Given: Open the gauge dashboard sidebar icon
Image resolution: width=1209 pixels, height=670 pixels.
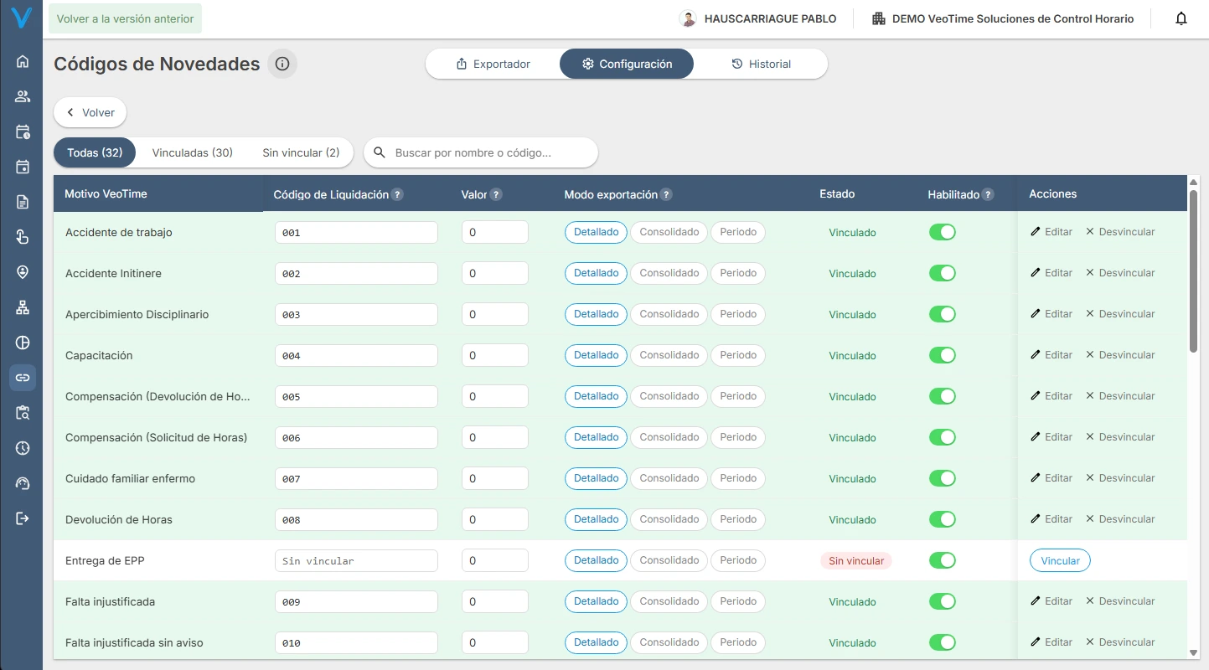Looking at the screenshot, I should [x=23, y=483].
